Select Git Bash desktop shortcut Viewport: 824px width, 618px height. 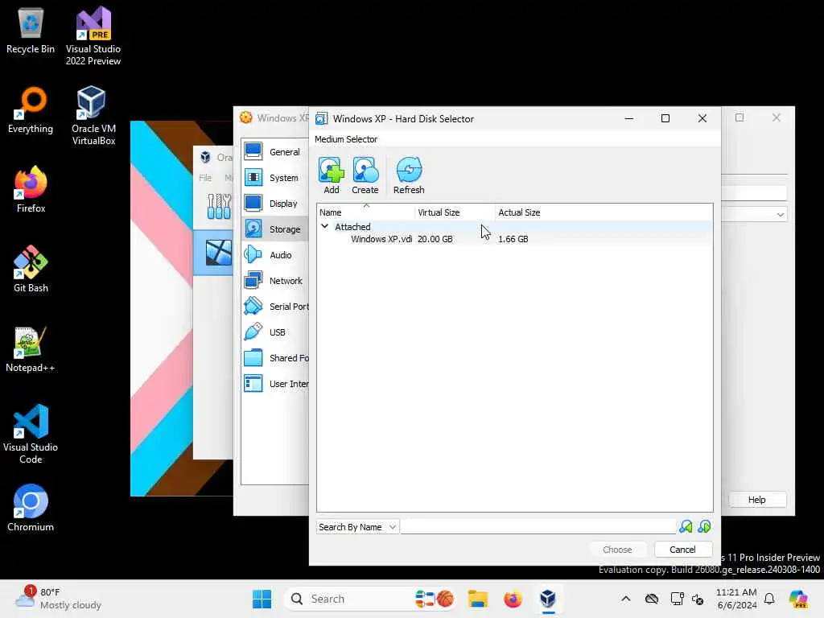pos(31,269)
